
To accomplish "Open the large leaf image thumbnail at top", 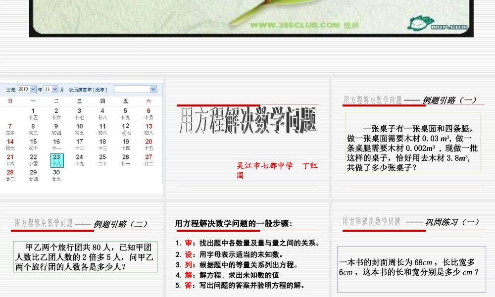I will [x=251, y=18].
